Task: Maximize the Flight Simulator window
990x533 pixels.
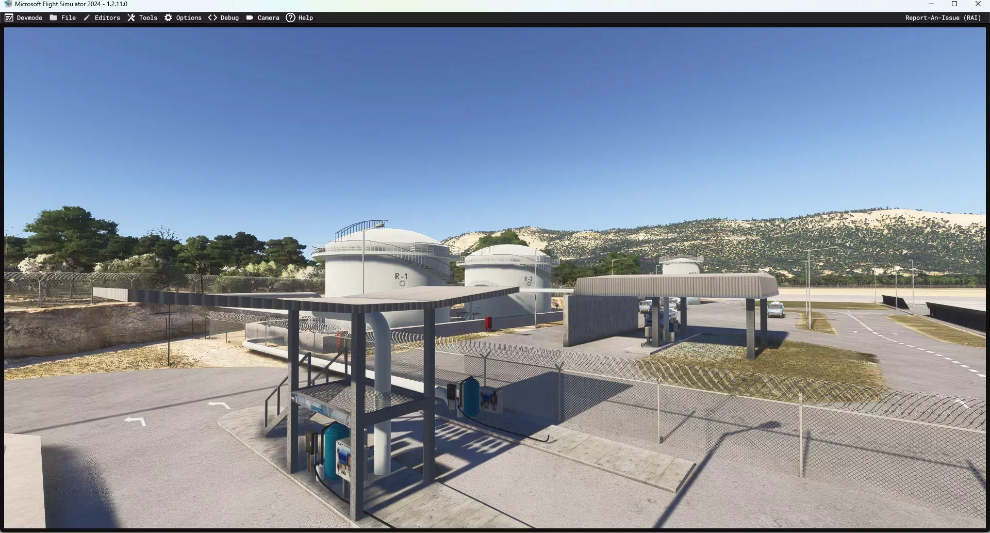Action: coord(954,4)
